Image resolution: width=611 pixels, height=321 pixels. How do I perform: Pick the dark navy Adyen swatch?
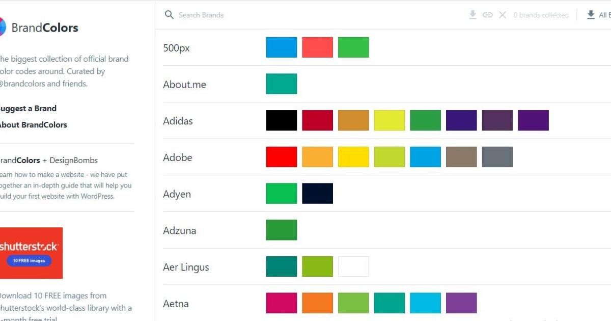317,194
